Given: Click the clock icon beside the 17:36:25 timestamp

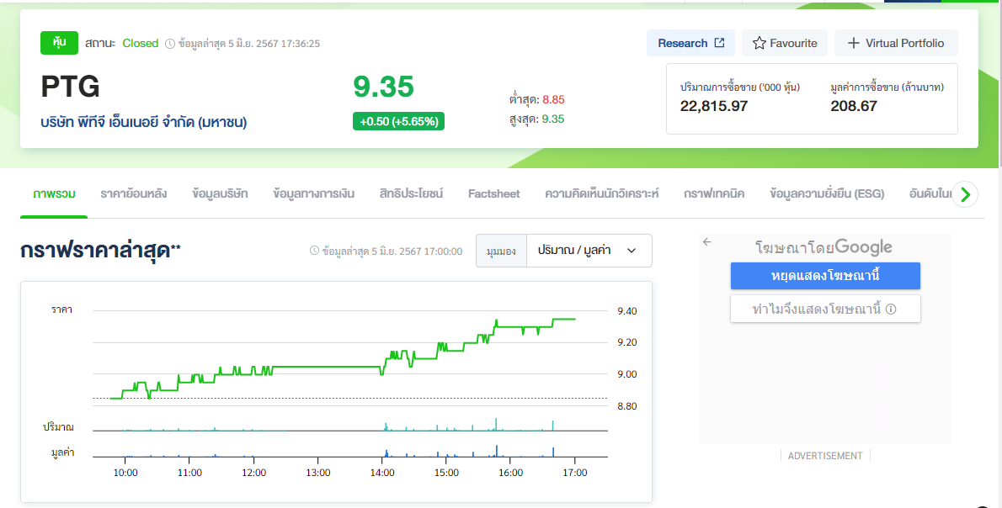Looking at the screenshot, I should pyautogui.click(x=170, y=44).
